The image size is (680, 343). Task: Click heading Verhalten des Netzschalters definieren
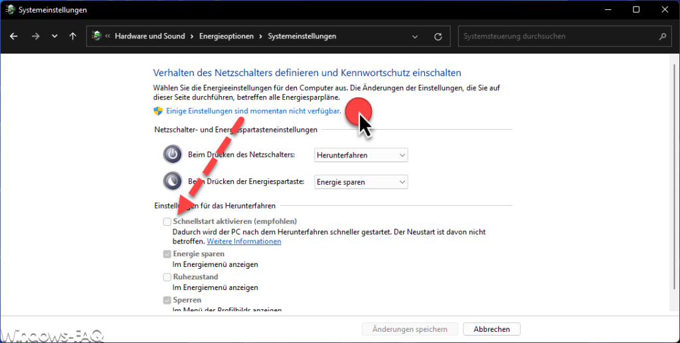(307, 73)
